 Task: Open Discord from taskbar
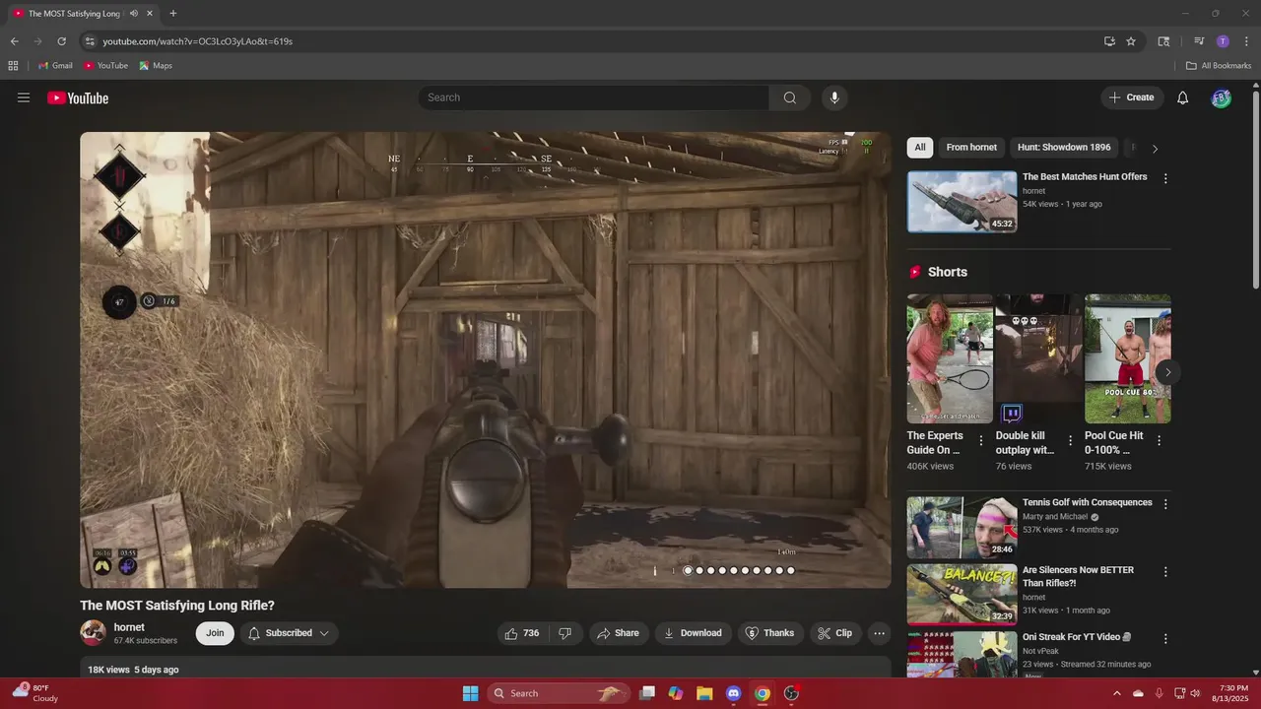point(733,693)
